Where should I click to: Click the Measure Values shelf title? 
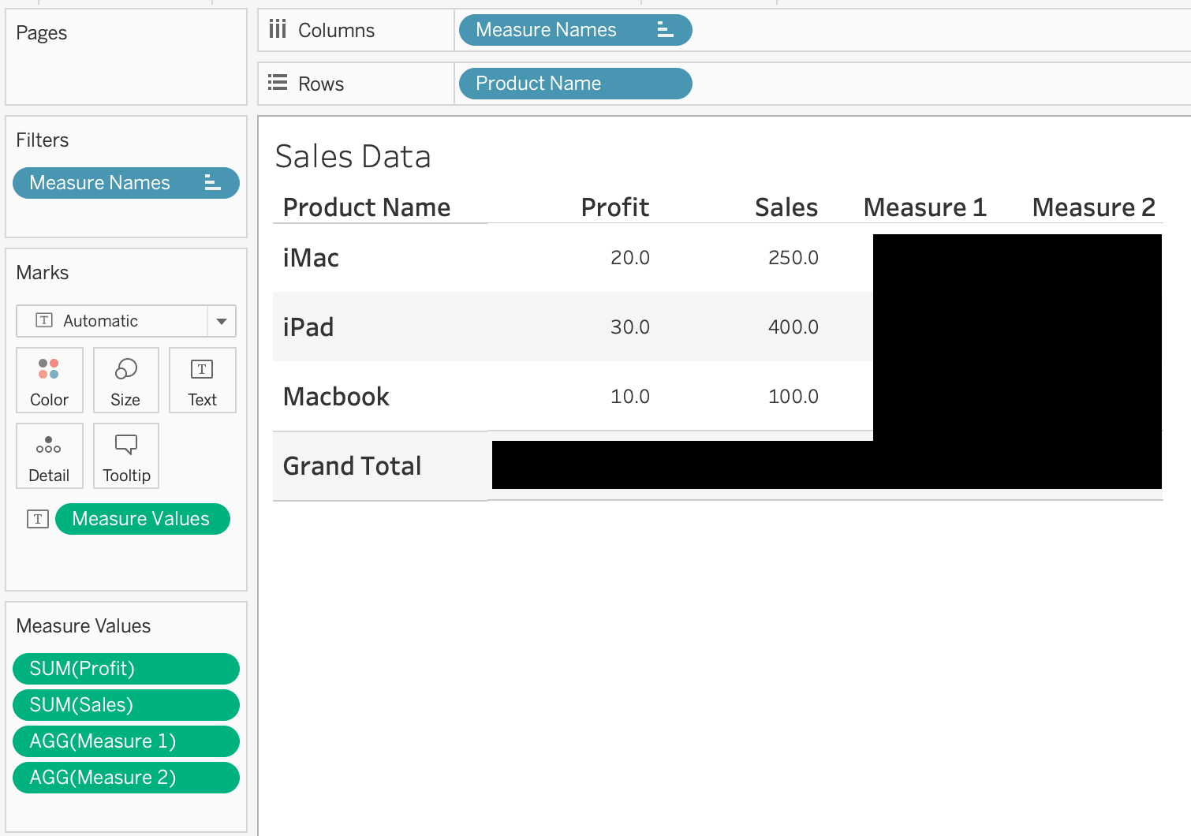(84, 626)
